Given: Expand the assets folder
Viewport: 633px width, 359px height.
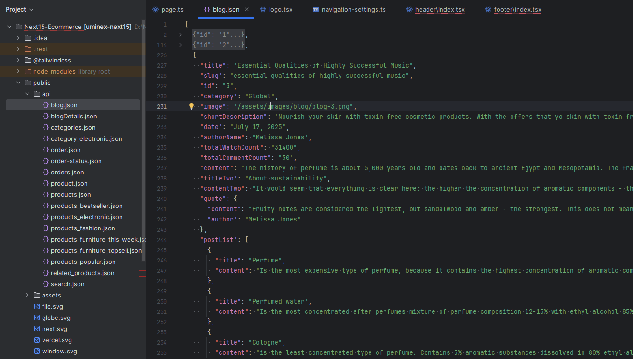Looking at the screenshot, I should 27,296.
